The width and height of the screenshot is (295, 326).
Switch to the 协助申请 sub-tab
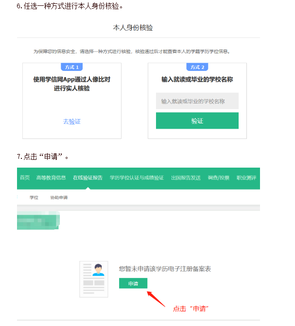tap(59, 197)
